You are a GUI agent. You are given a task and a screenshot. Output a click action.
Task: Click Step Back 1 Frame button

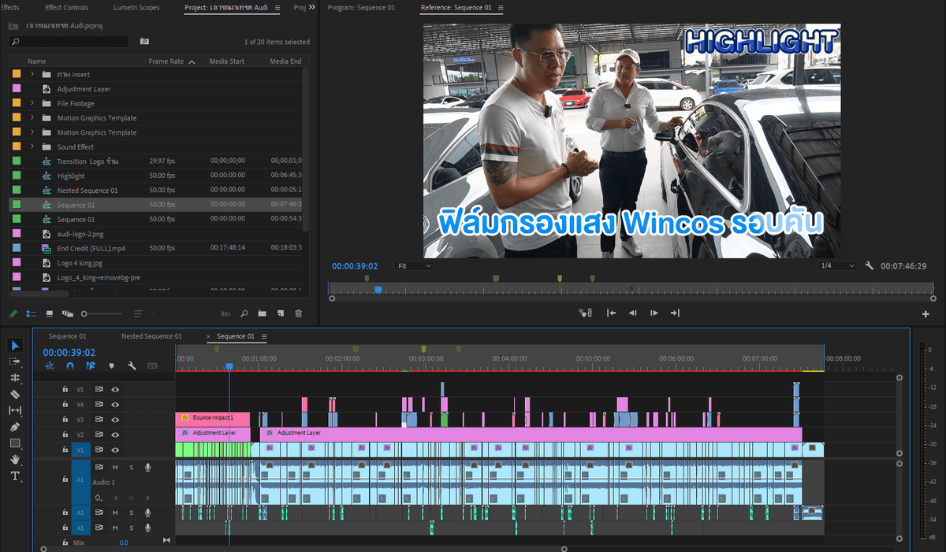coord(632,313)
